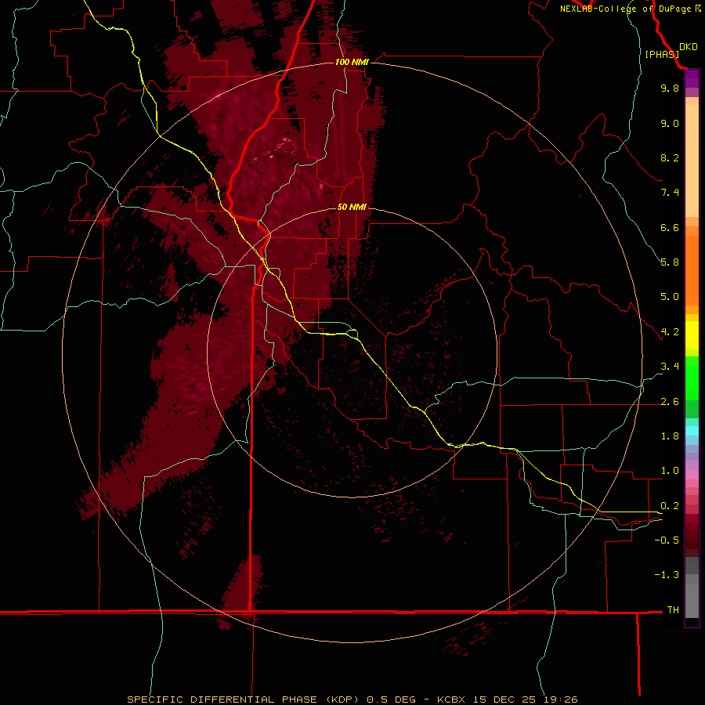Click the light peach color bar segment
This screenshot has width=705, height=705.
coord(692,161)
